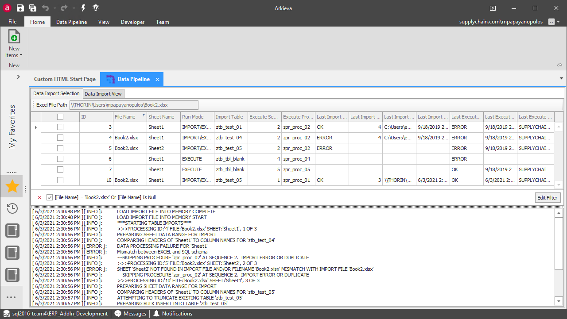The image size is (567, 319).
Task: Click the zpr_proc_04 cell in row 6
Action: coord(298,159)
